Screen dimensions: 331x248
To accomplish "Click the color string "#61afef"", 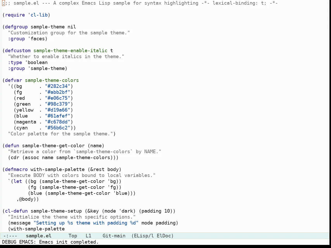I will (57, 116).
